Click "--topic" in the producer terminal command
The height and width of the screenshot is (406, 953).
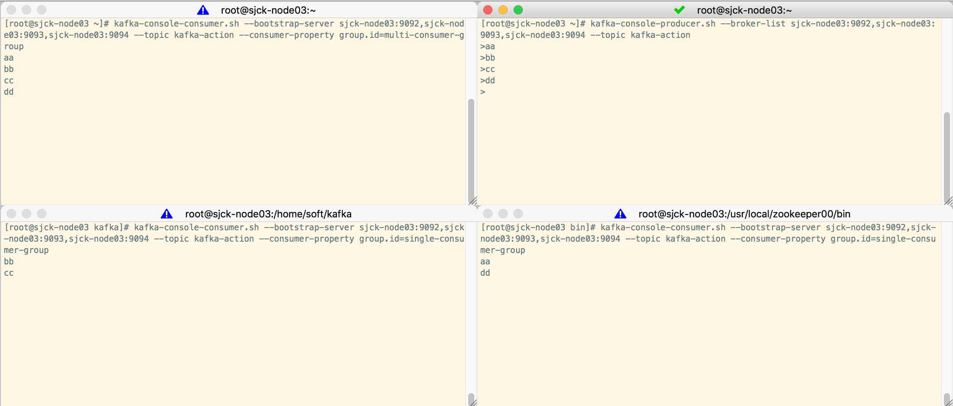pos(608,35)
